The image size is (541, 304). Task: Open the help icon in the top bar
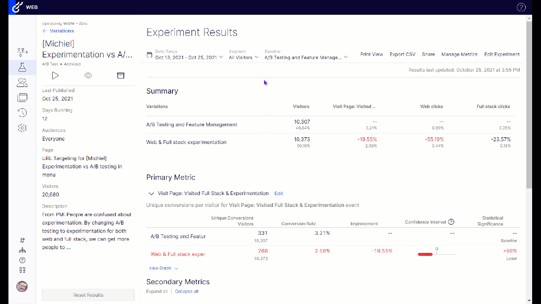point(521,7)
